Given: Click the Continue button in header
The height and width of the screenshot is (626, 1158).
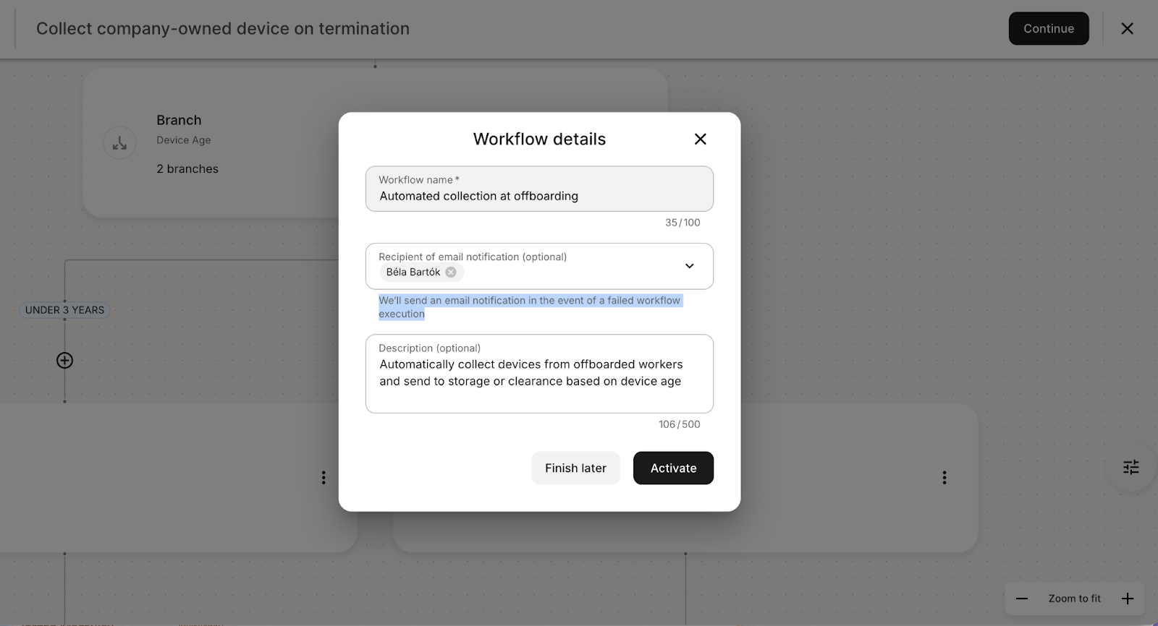Looking at the screenshot, I should [x=1048, y=29].
